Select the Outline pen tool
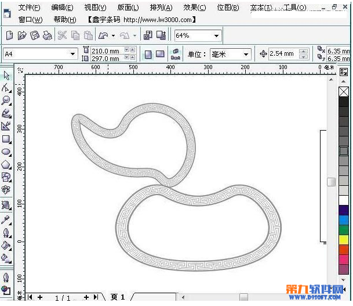Image resolution: width=353 pixels, height=306 pixels. (6, 233)
